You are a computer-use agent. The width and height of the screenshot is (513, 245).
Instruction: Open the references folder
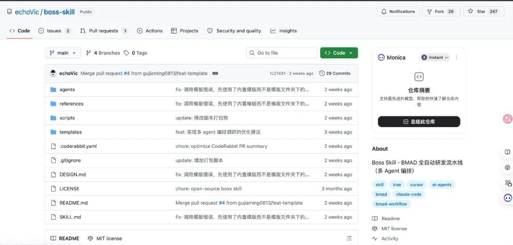pos(71,104)
